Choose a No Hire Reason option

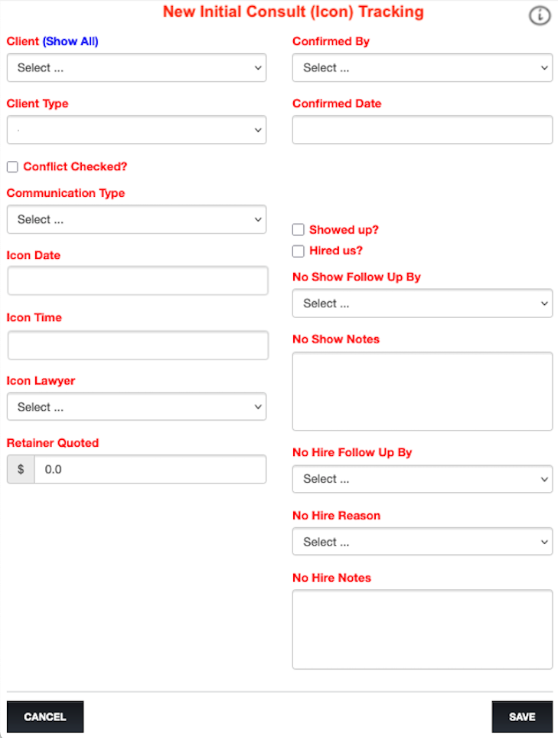click(x=422, y=542)
